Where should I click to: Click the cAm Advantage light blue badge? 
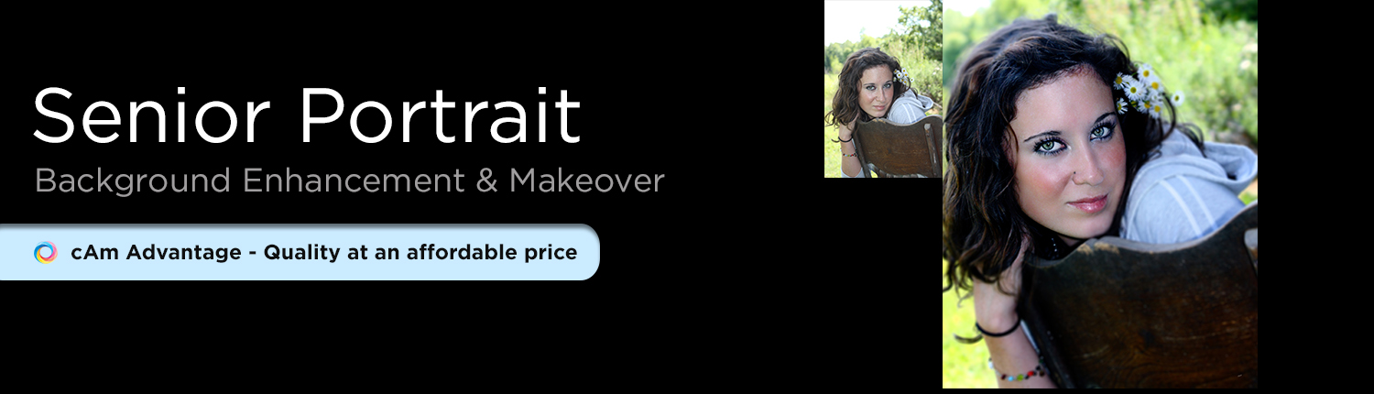[300, 252]
